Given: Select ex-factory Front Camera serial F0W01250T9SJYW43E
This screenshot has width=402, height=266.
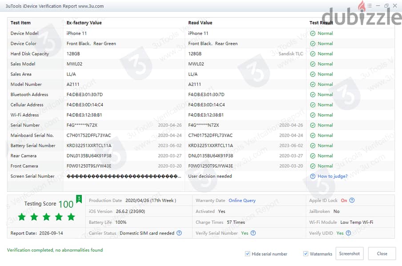Looking at the screenshot, I should tap(89, 166).
